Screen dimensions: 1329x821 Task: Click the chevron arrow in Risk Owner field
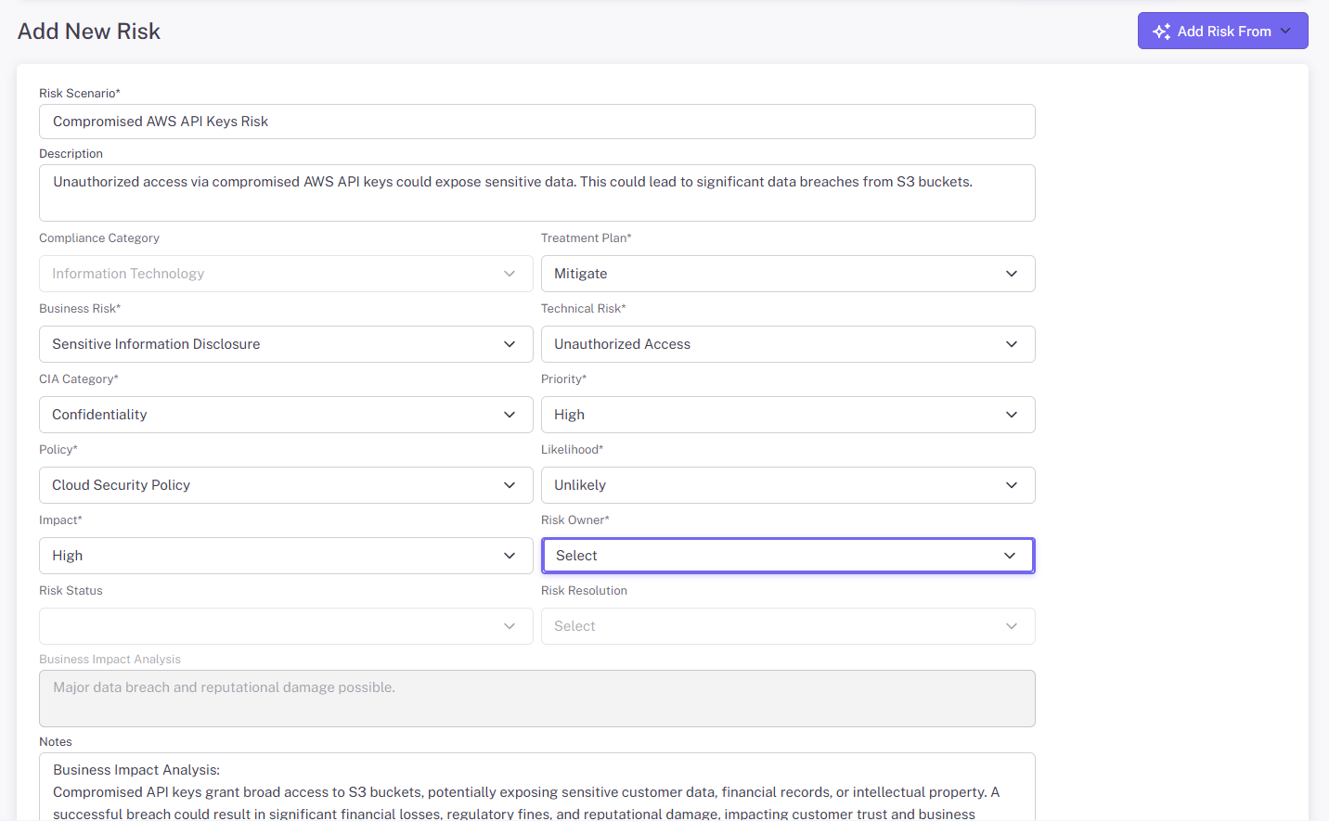coord(1010,556)
